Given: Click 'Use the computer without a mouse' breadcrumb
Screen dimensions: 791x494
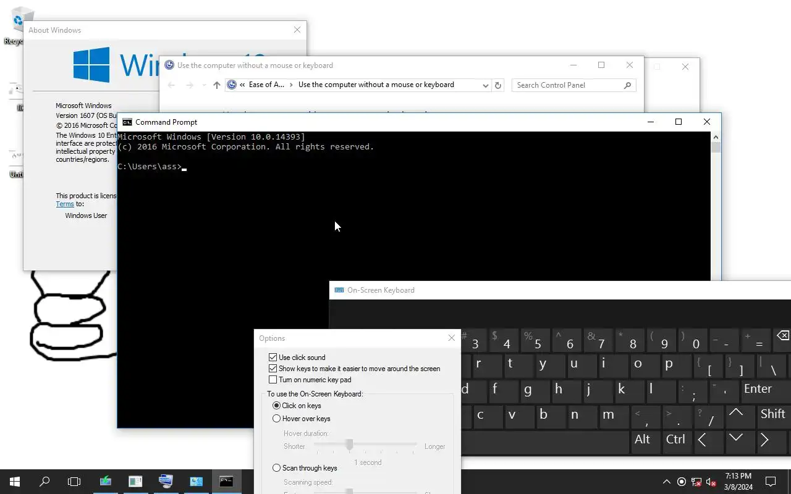Looking at the screenshot, I should click(376, 85).
